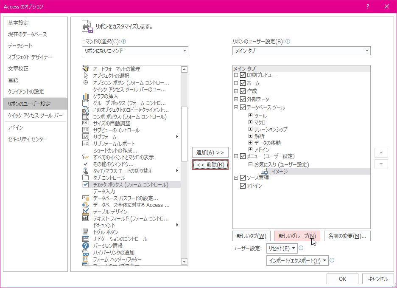
Task: Click the バージョン情報 question mark icon
Action: pyautogui.click(x=86, y=246)
